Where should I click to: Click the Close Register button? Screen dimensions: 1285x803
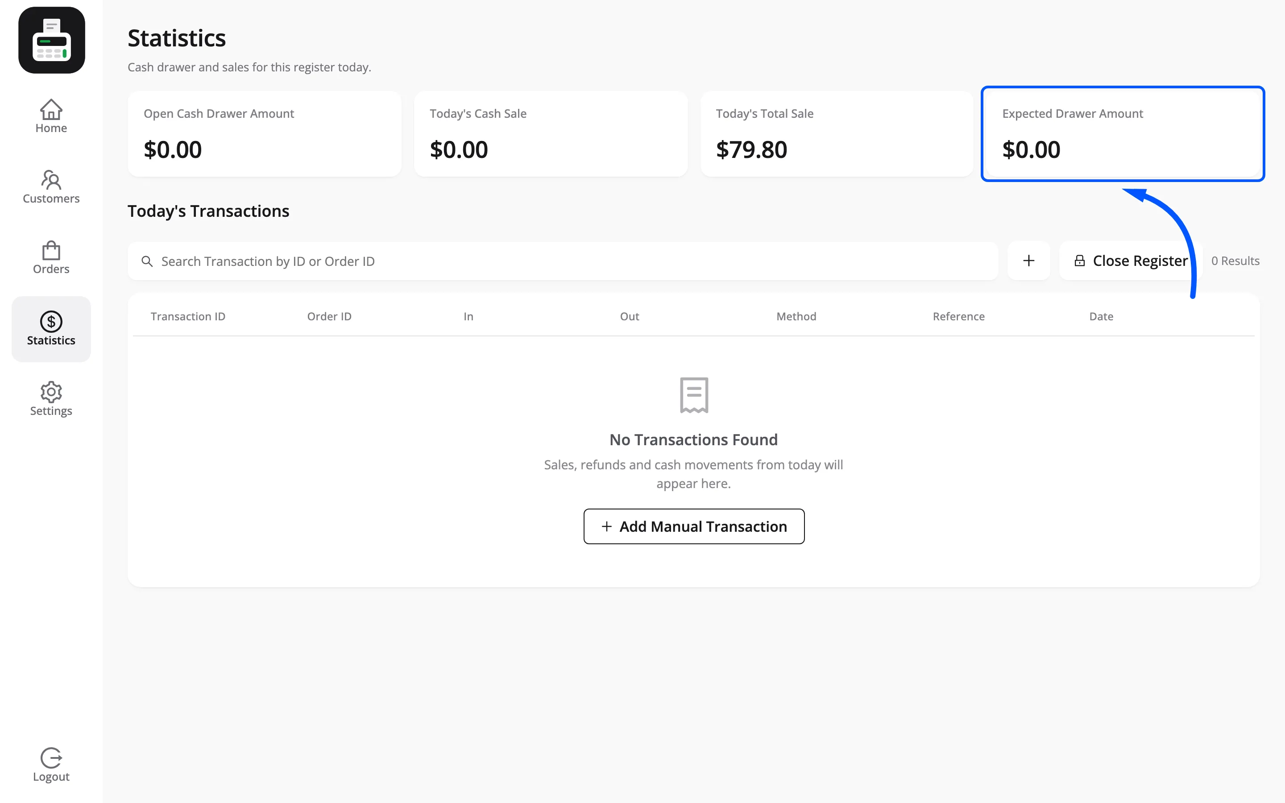[x=1131, y=261]
